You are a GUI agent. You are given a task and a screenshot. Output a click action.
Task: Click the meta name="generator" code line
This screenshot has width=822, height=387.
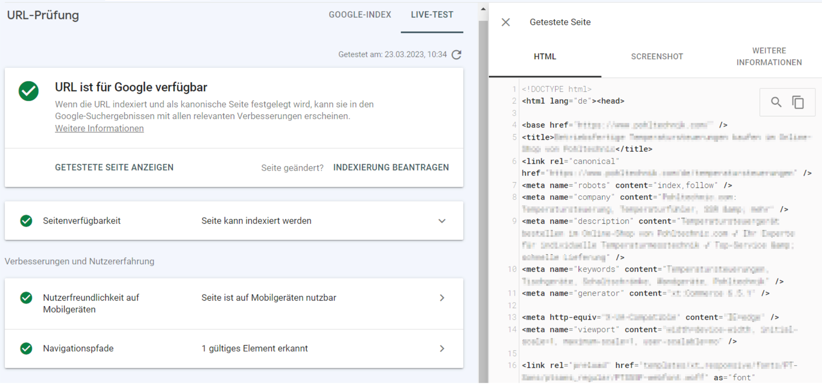point(645,294)
